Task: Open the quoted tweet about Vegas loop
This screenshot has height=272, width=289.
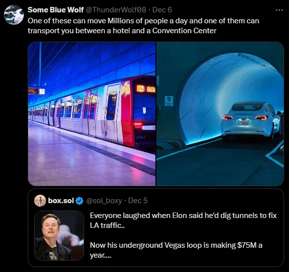Action: click(156, 227)
